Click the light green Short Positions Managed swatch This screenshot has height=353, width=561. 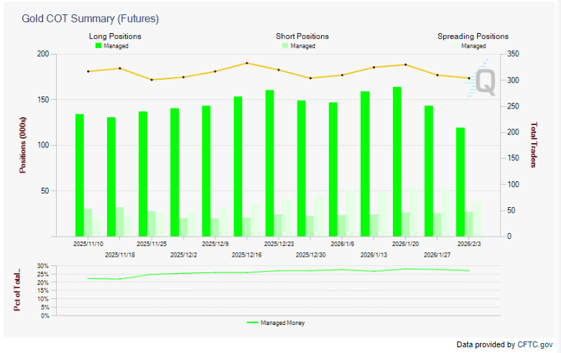pos(286,45)
